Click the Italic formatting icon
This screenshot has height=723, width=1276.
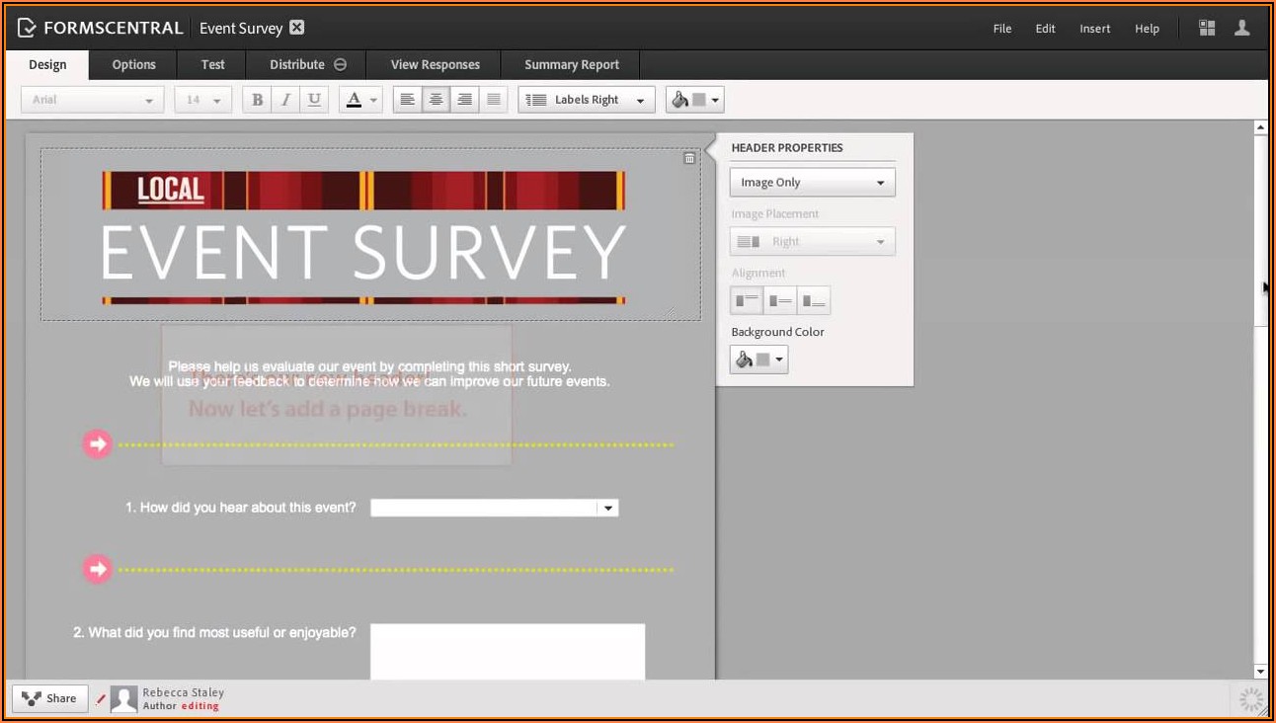(x=286, y=100)
